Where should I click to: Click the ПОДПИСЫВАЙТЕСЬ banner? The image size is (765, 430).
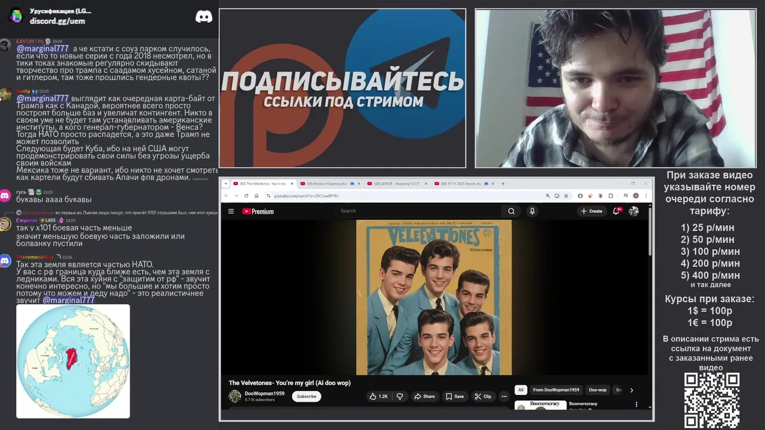click(x=342, y=81)
